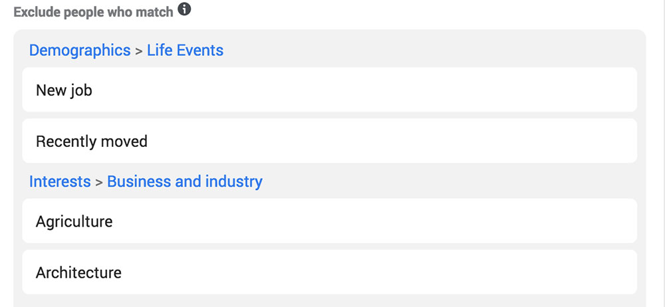Click the info icon beside Exclude people
This screenshot has height=307, width=665.
pyautogui.click(x=184, y=9)
